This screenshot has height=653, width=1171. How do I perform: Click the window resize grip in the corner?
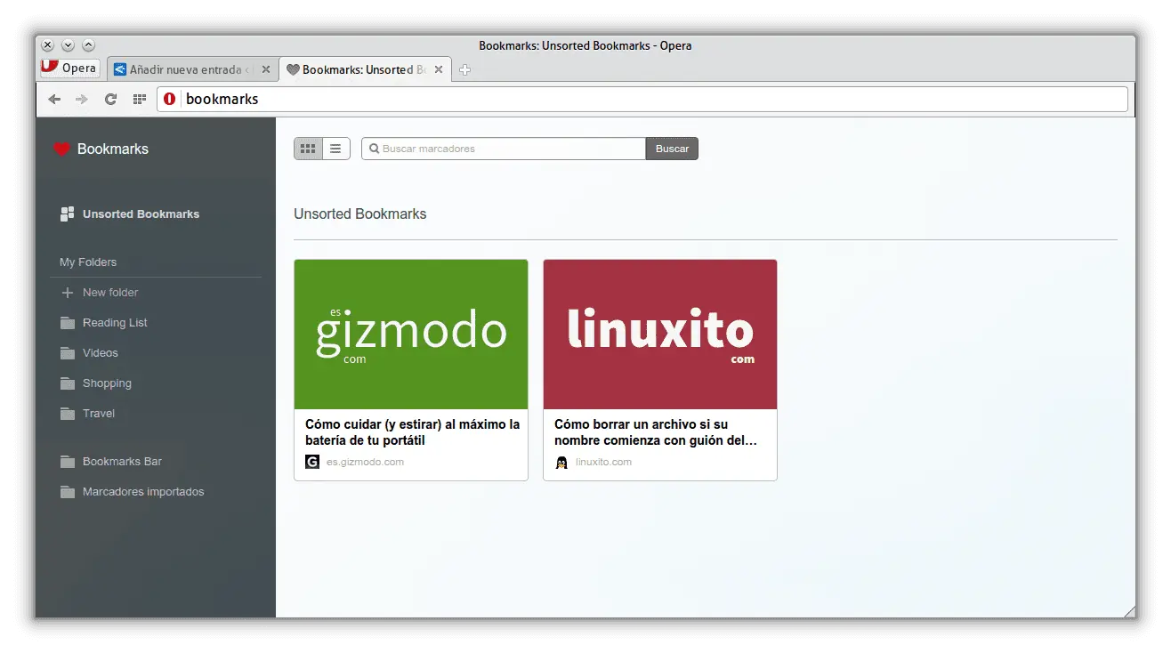point(1129,611)
